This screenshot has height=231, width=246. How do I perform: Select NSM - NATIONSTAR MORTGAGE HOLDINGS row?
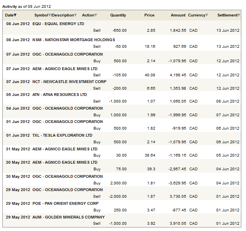tap(74, 40)
